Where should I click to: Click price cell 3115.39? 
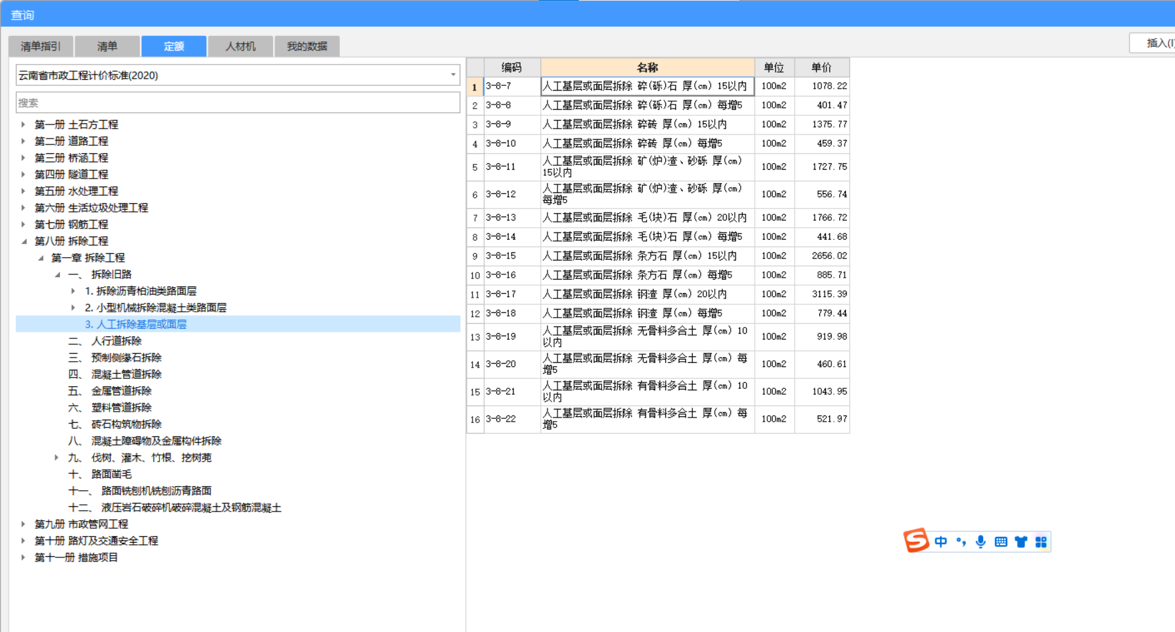tap(821, 294)
